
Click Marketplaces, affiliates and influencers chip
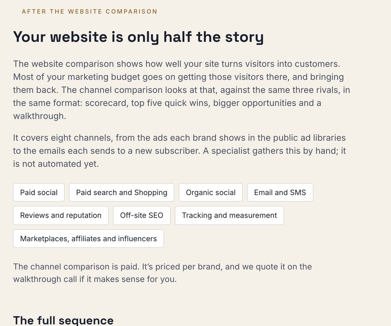click(x=89, y=239)
